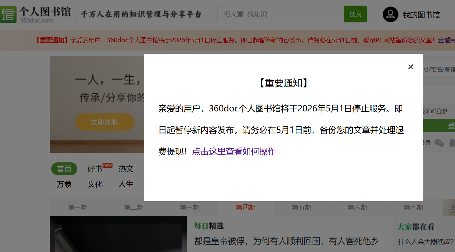The height and width of the screenshot is (252, 455).
Task: Click the 我的图书馆 avatar icon
Action: pyautogui.click(x=391, y=14)
